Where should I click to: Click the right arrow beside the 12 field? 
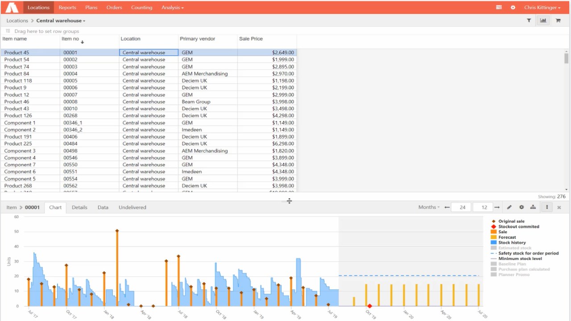point(497,207)
